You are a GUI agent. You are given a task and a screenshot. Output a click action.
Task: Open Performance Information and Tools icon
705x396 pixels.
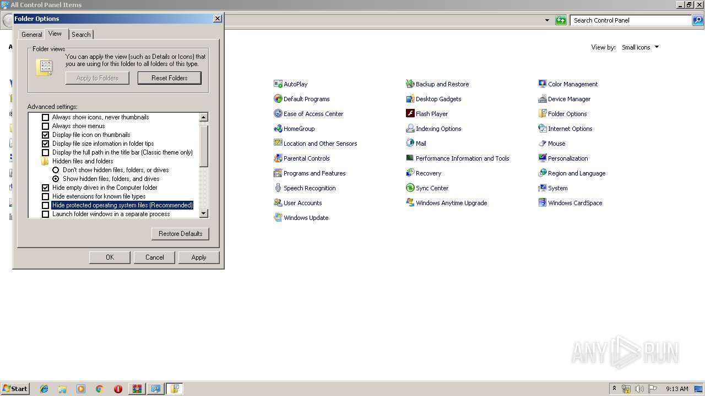(410, 158)
